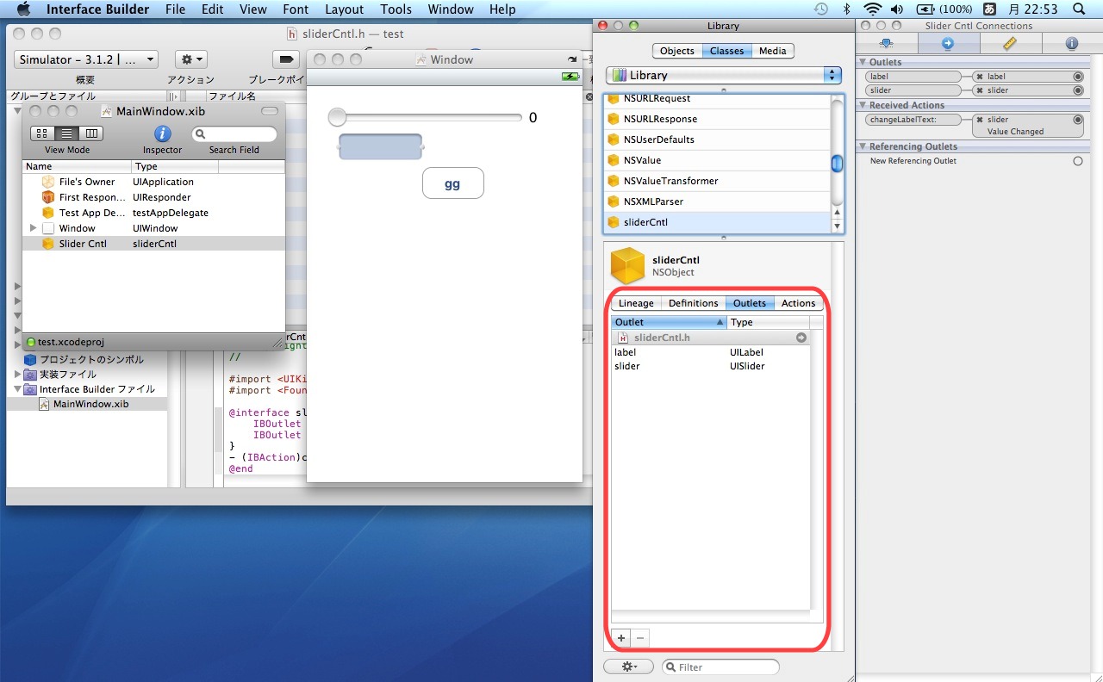Click the Time Machine menu bar icon
This screenshot has width=1103, height=682.
(x=821, y=9)
